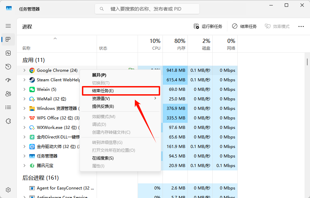The width and height of the screenshot is (310, 198).
Task: Open the Details view in the sidebar
Action: (x=8, y=107)
